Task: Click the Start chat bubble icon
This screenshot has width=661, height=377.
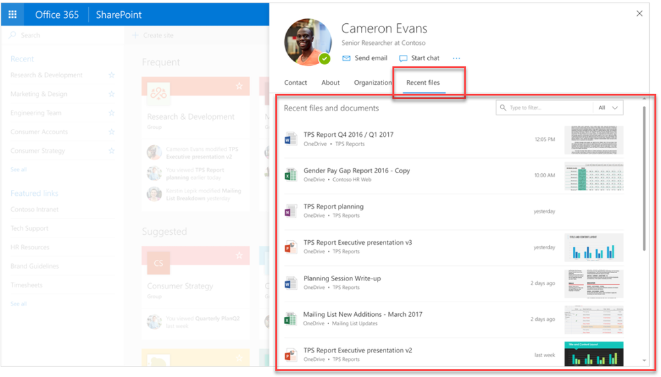Action: tap(403, 58)
